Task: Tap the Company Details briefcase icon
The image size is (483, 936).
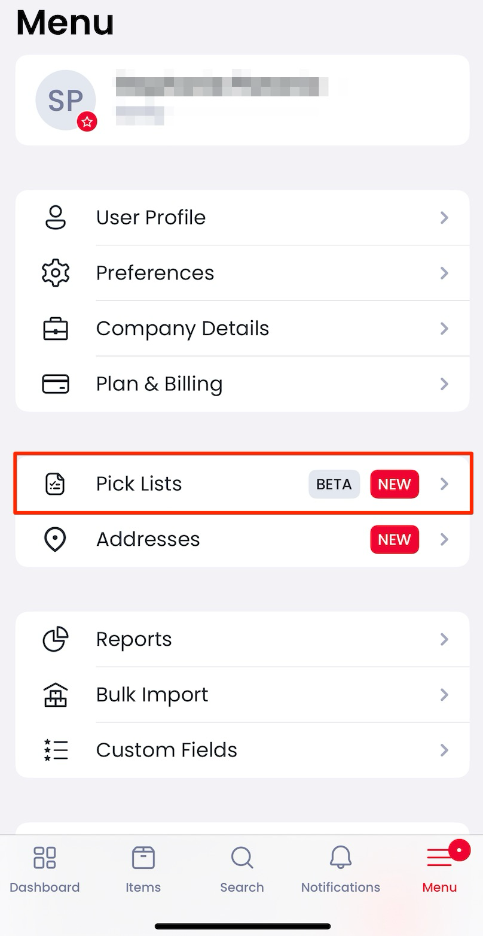Action: (56, 329)
